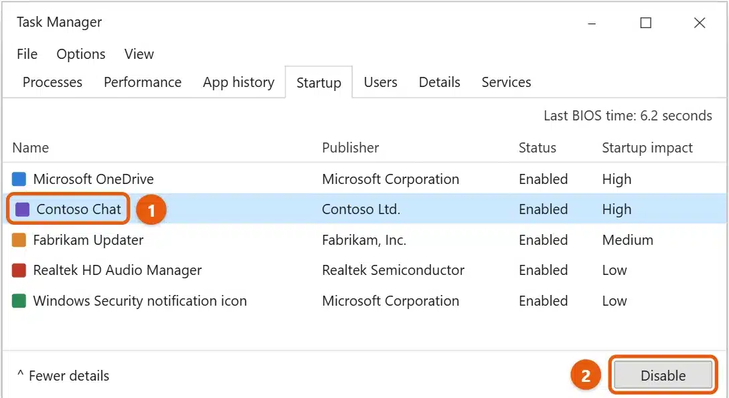The height and width of the screenshot is (398, 729).
Task: Switch to the Processes tab
Action: pyautogui.click(x=52, y=82)
